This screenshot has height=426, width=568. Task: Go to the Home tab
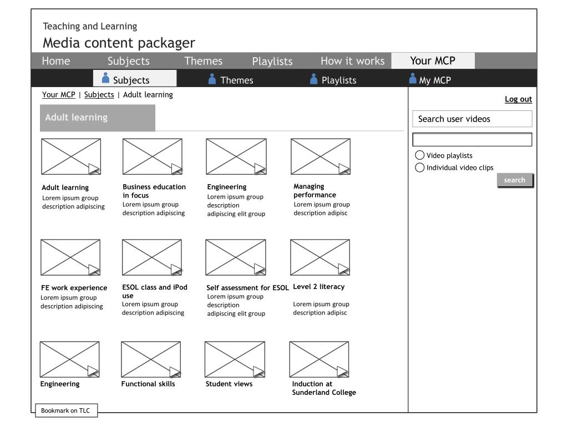click(x=56, y=61)
